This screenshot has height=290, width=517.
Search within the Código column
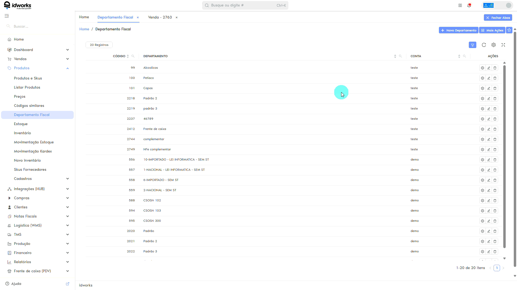point(133,56)
